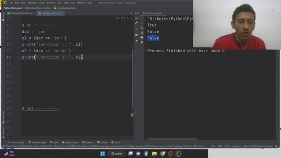This screenshot has height=158, width=281.
Task: Click the caret position in status bar
Action: click(x=213, y=146)
